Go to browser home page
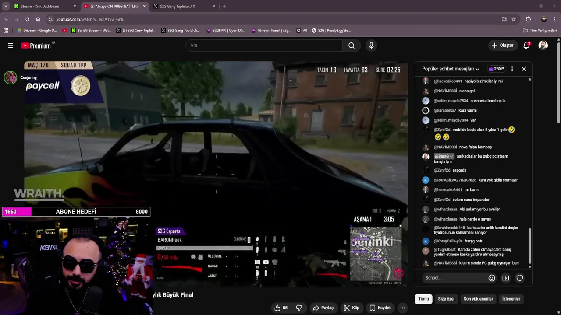This screenshot has height=315, width=561. click(38, 19)
